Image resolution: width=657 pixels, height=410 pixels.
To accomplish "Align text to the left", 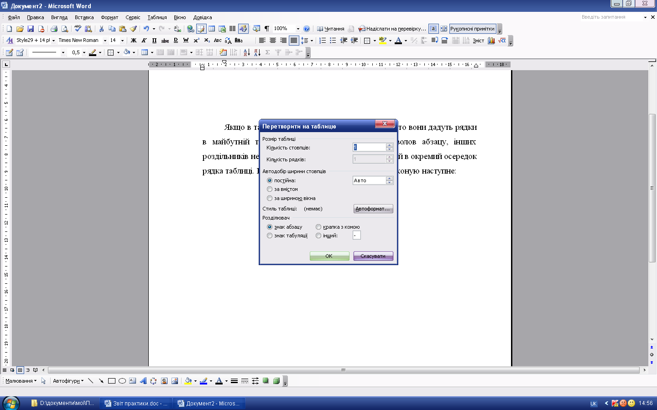I will pyautogui.click(x=262, y=41).
